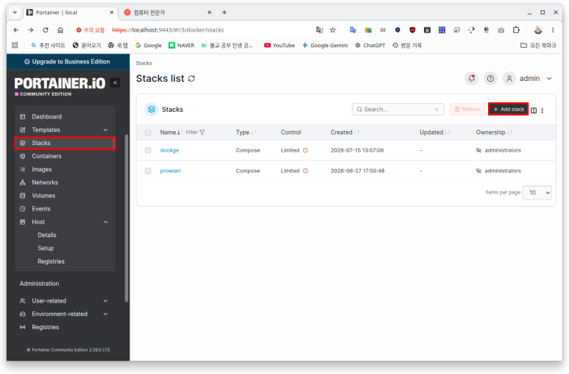
Task: Click the Limited info icon for prowlarr
Action: pyautogui.click(x=305, y=171)
